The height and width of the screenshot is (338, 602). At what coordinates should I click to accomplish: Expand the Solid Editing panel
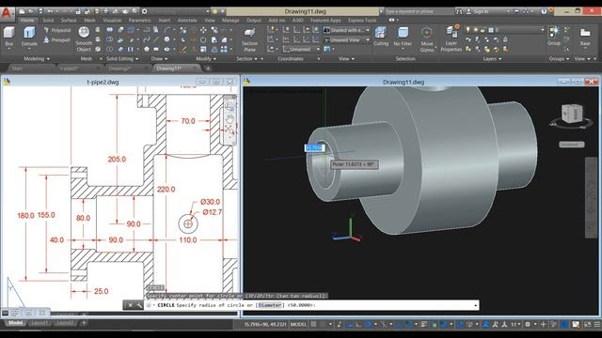122,58
